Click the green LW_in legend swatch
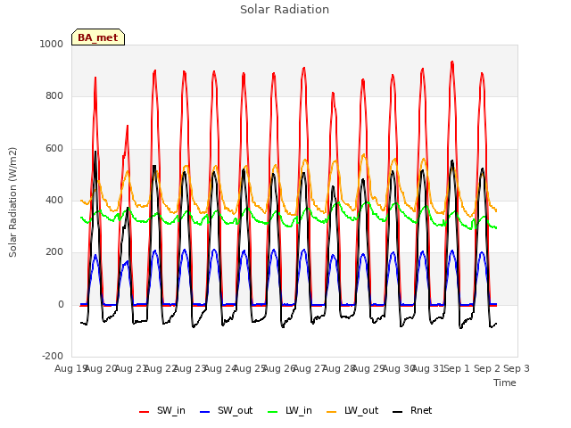The width and height of the screenshot is (571, 428). click(273, 412)
